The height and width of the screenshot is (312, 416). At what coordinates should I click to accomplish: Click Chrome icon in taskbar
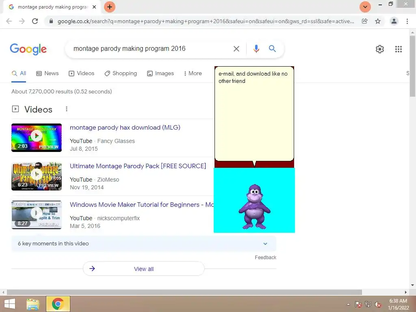[x=58, y=304]
